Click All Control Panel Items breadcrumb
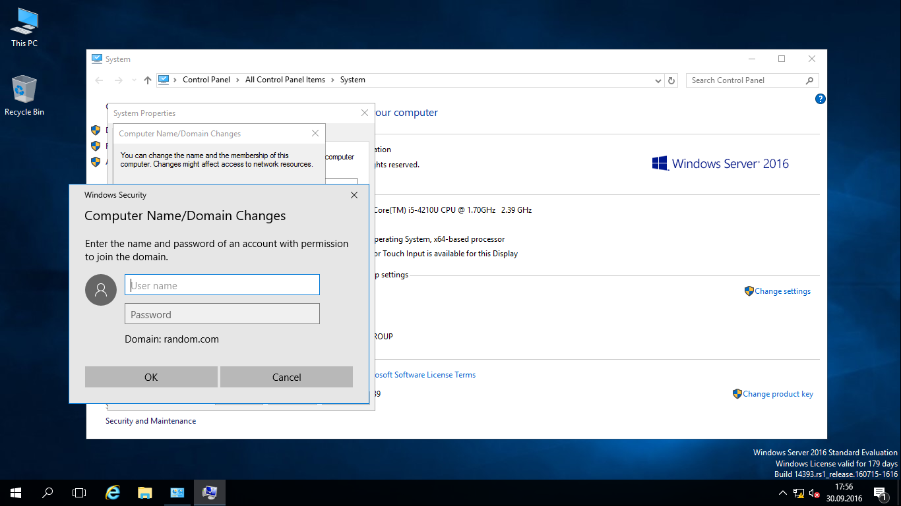The height and width of the screenshot is (506, 901). [x=285, y=80]
